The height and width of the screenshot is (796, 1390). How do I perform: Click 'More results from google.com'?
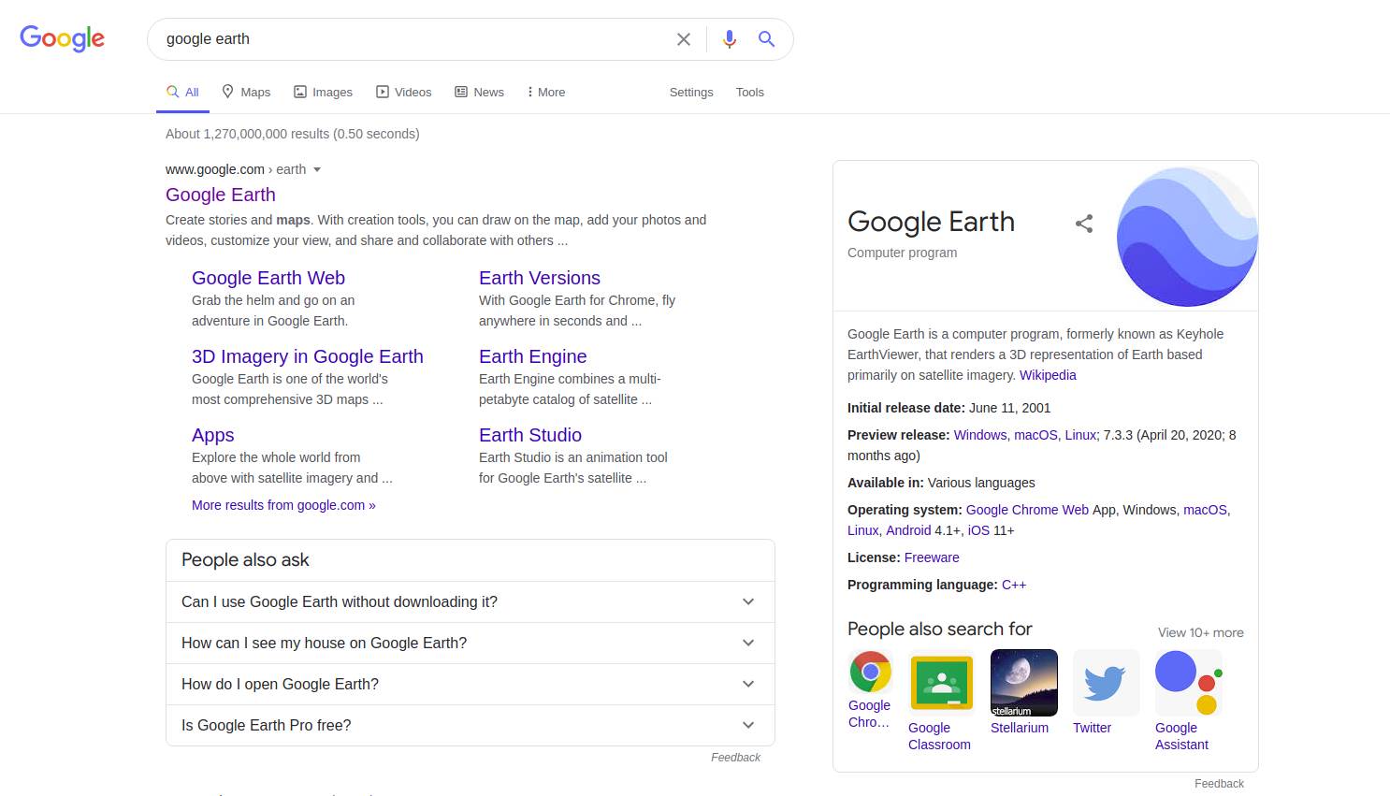pyautogui.click(x=283, y=505)
